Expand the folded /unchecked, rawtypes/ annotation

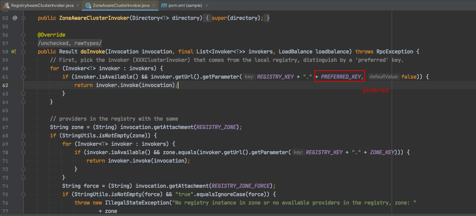(70, 43)
